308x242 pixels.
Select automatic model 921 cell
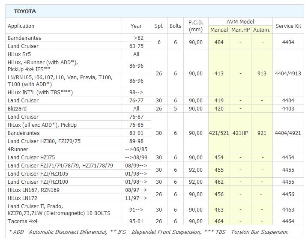pyautogui.click(x=262, y=133)
